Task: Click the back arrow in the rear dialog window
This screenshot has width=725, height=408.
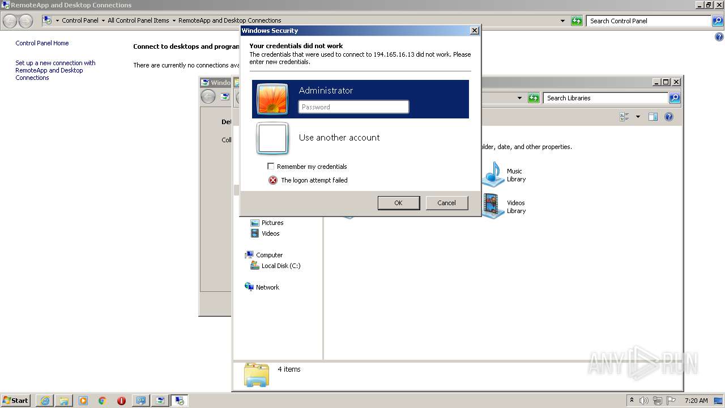Action: tap(208, 97)
